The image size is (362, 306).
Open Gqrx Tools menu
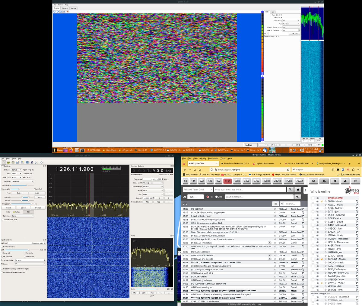click(x=8, y=159)
